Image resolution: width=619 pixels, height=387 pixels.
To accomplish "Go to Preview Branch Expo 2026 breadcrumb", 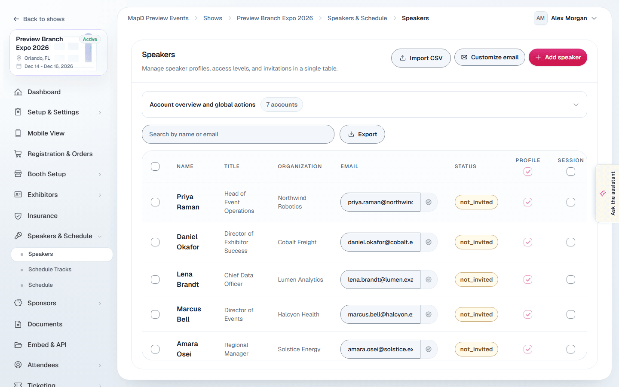I will point(275,18).
